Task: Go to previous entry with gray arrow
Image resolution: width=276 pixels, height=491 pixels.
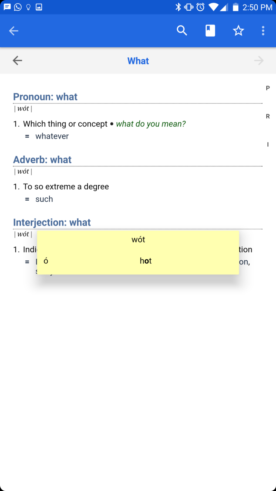Action: click(17, 61)
